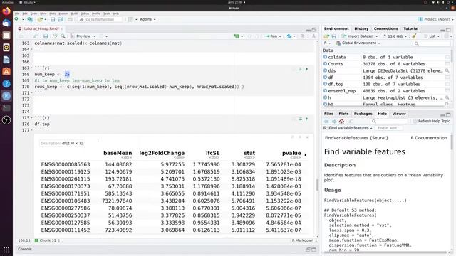Clear the df.top chunk output
This screenshot has width=456, height=256.
coord(307,137)
